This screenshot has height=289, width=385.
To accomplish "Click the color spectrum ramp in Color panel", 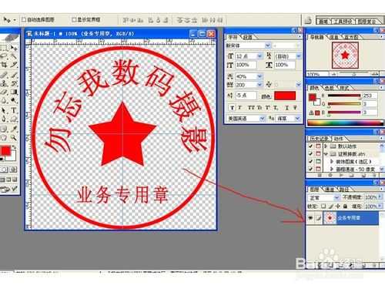I will [x=345, y=123].
